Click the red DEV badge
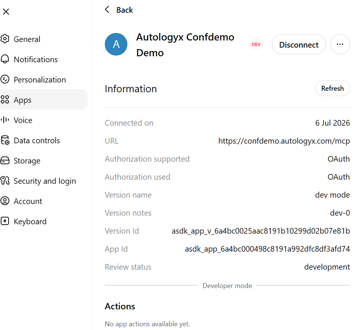Screen dimensions: 361x330 pos(256,45)
